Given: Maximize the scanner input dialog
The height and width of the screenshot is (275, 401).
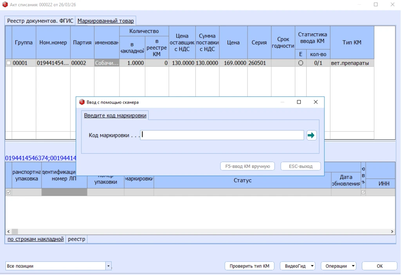Looking at the screenshot, I should coord(299,102).
